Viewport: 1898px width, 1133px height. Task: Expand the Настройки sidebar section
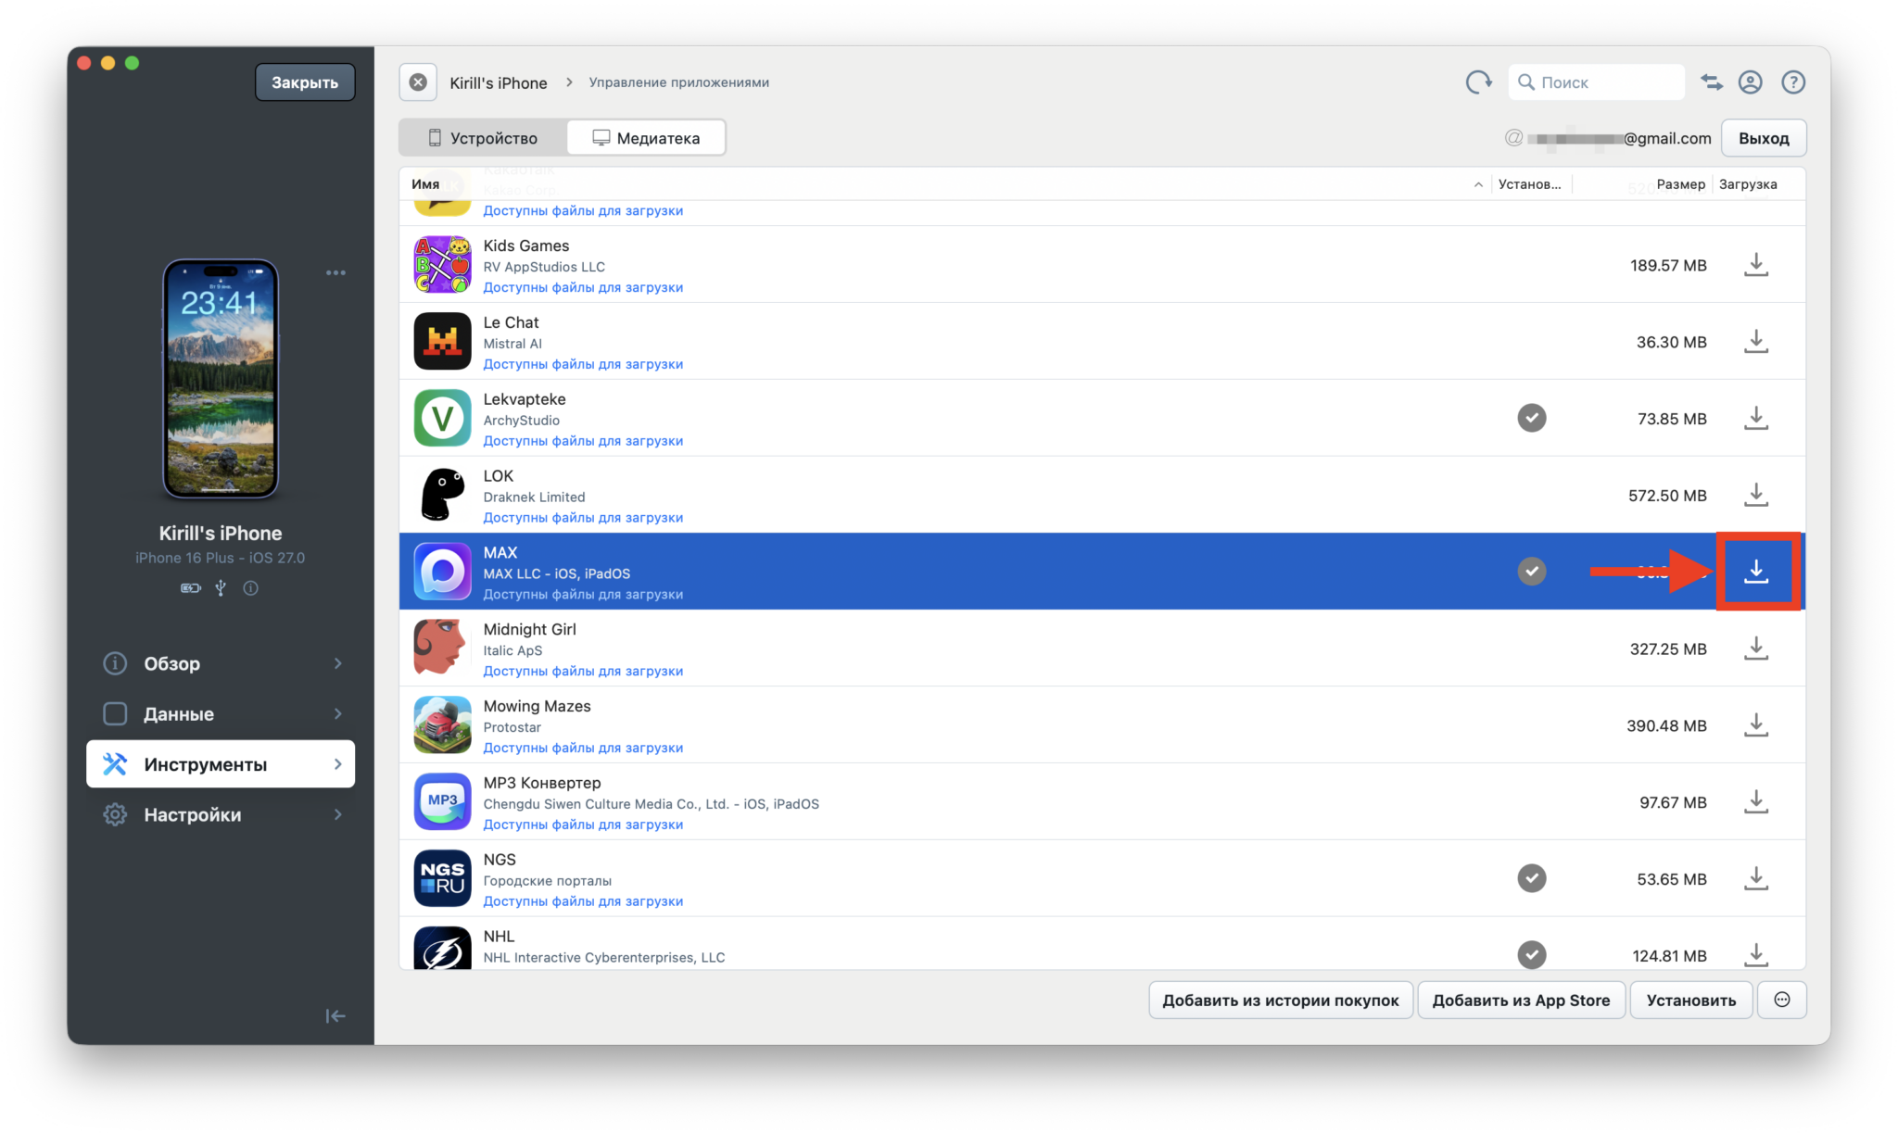(221, 814)
